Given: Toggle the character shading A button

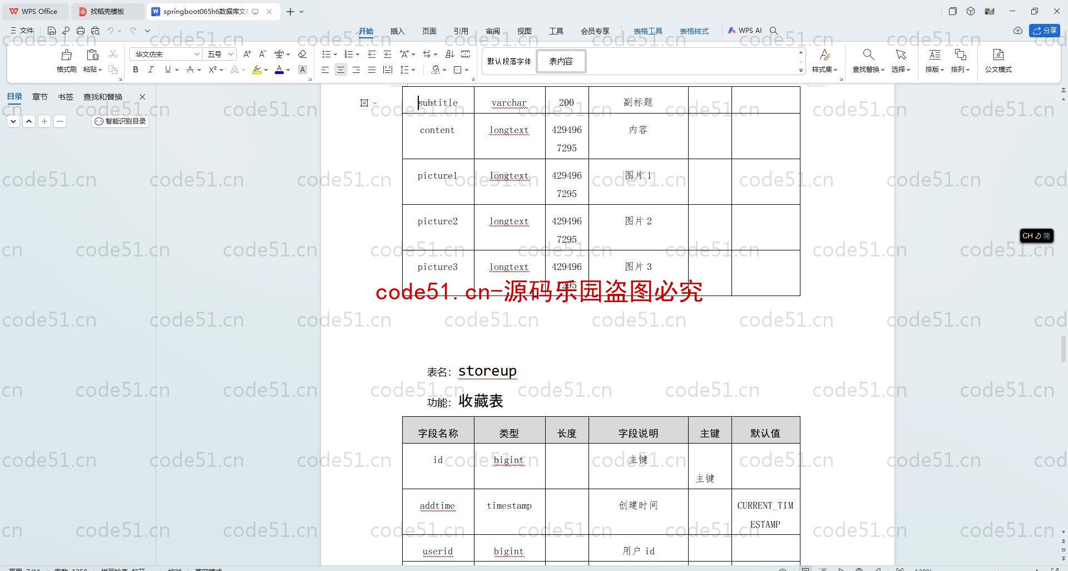Looking at the screenshot, I should (x=303, y=70).
